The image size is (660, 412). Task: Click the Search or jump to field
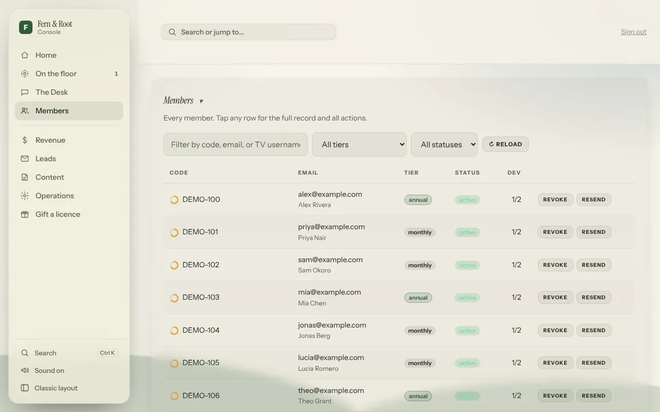(x=249, y=32)
